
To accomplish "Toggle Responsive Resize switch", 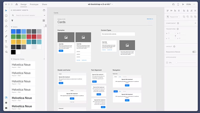I will click(194, 52).
